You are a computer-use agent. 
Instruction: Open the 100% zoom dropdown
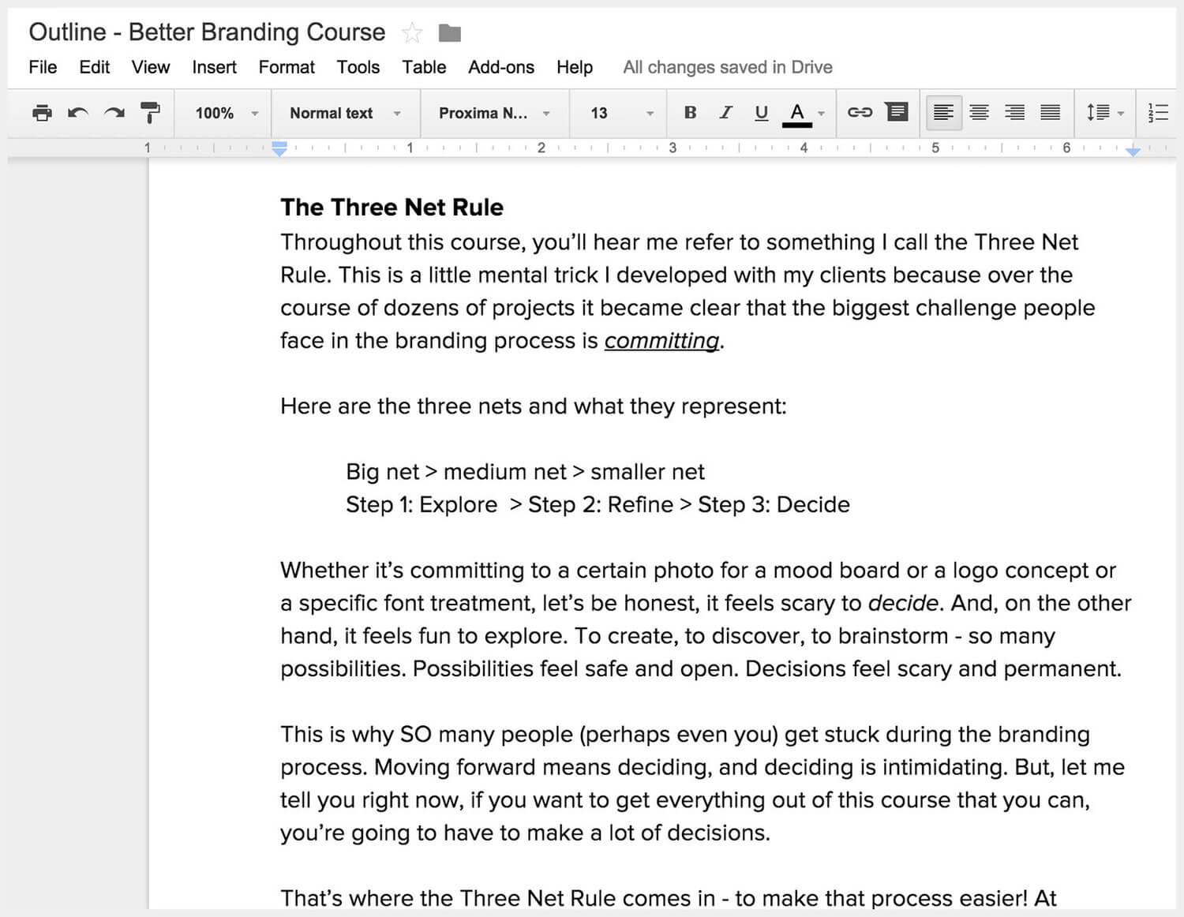226,113
